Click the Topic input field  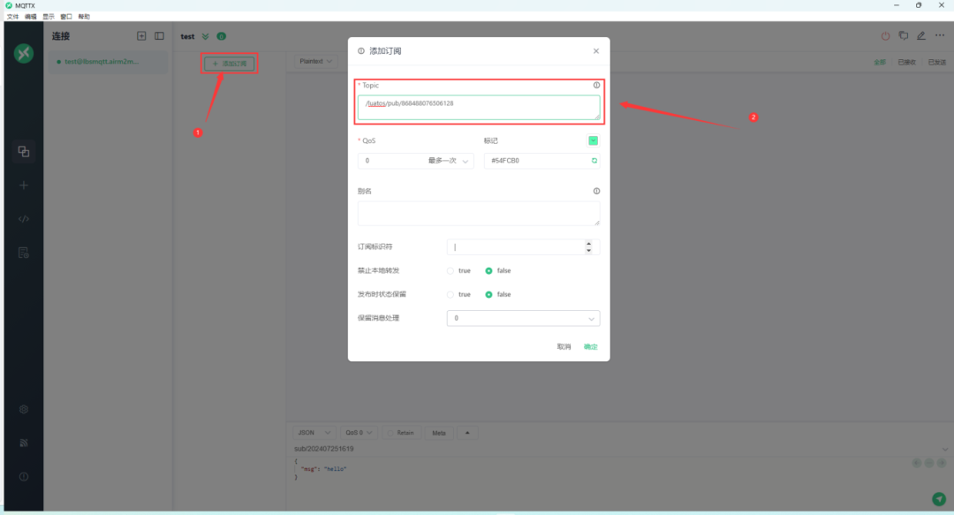click(479, 108)
